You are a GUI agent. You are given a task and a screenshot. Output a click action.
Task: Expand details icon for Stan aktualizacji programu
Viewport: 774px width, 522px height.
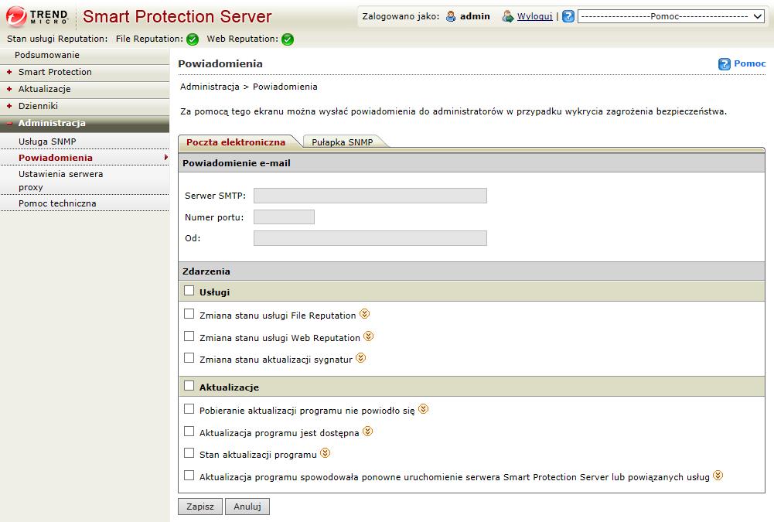coord(326,453)
